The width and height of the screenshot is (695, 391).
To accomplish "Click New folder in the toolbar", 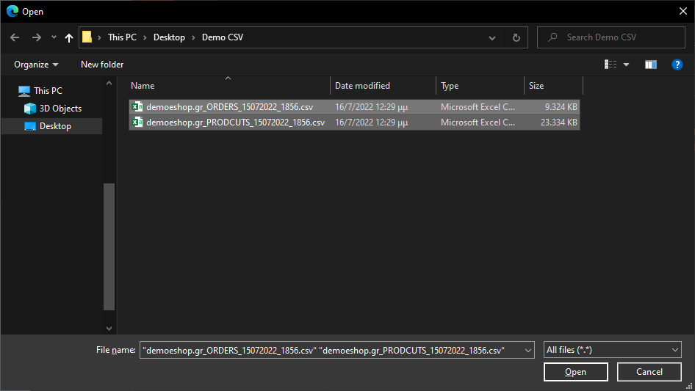I will pyautogui.click(x=102, y=65).
